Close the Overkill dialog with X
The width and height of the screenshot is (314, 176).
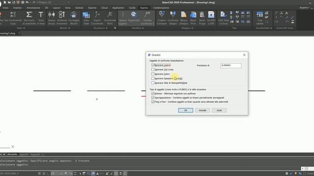click(244, 55)
